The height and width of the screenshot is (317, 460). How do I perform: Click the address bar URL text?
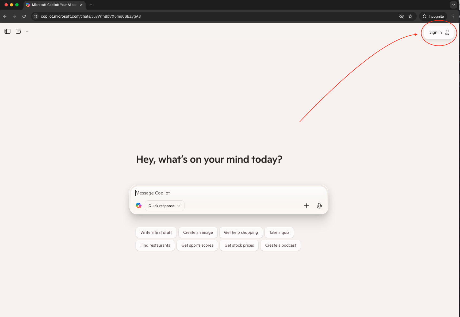pyautogui.click(x=91, y=16)
